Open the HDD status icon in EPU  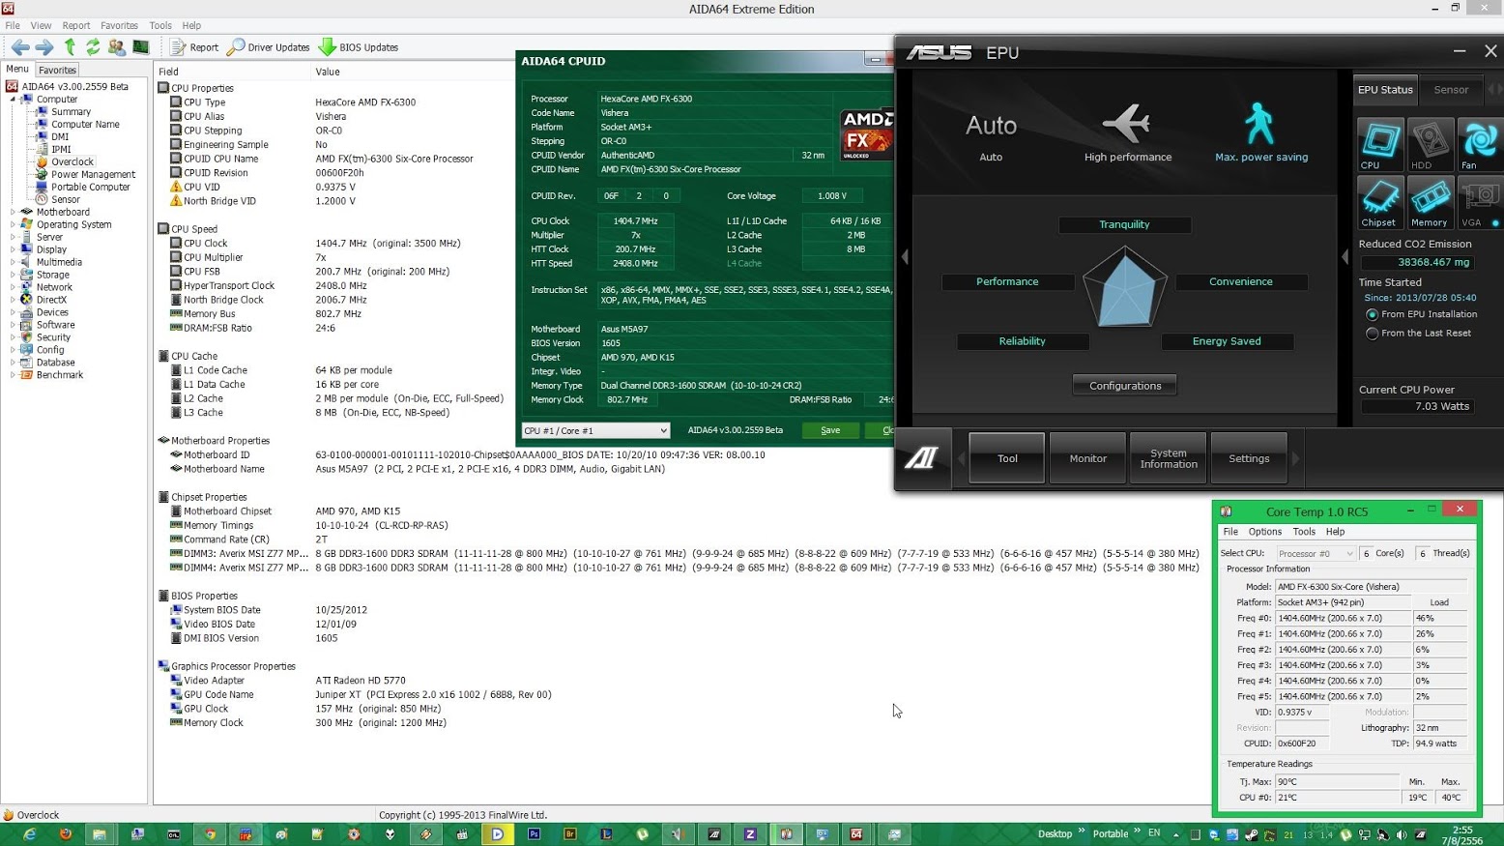[x=1430, y=144]
